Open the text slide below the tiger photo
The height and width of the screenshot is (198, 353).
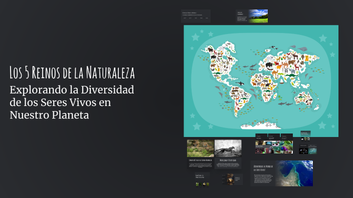tap(201, 163)
